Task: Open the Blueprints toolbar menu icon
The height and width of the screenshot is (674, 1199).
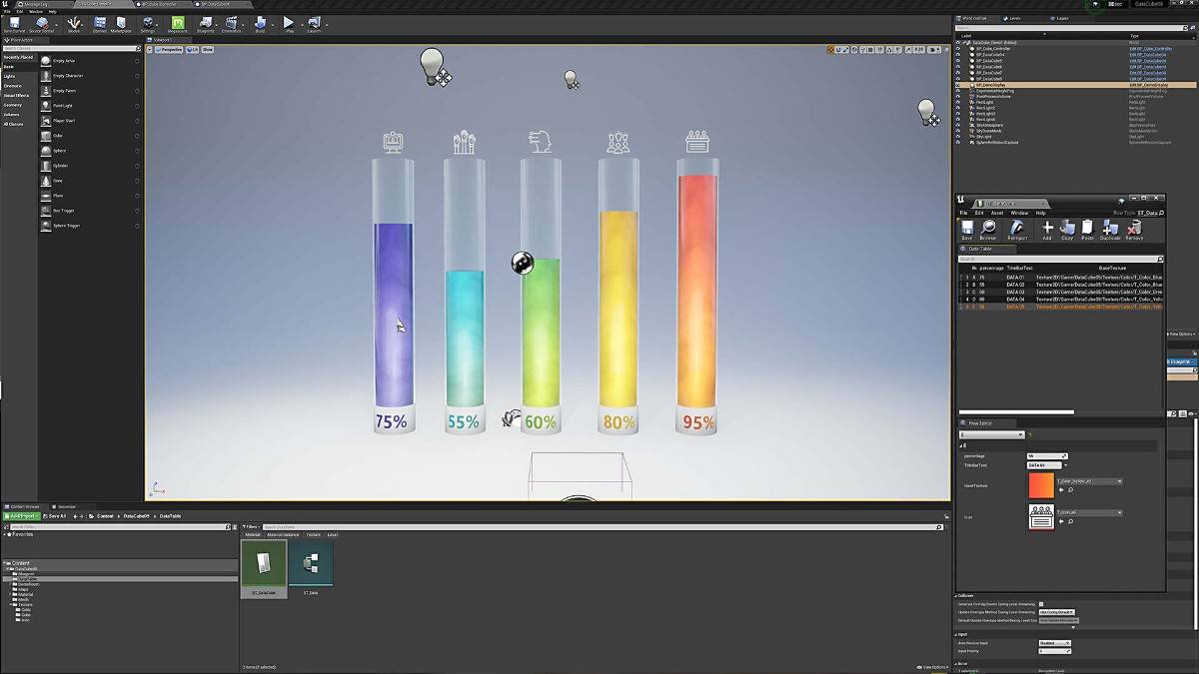Action: 205,24
